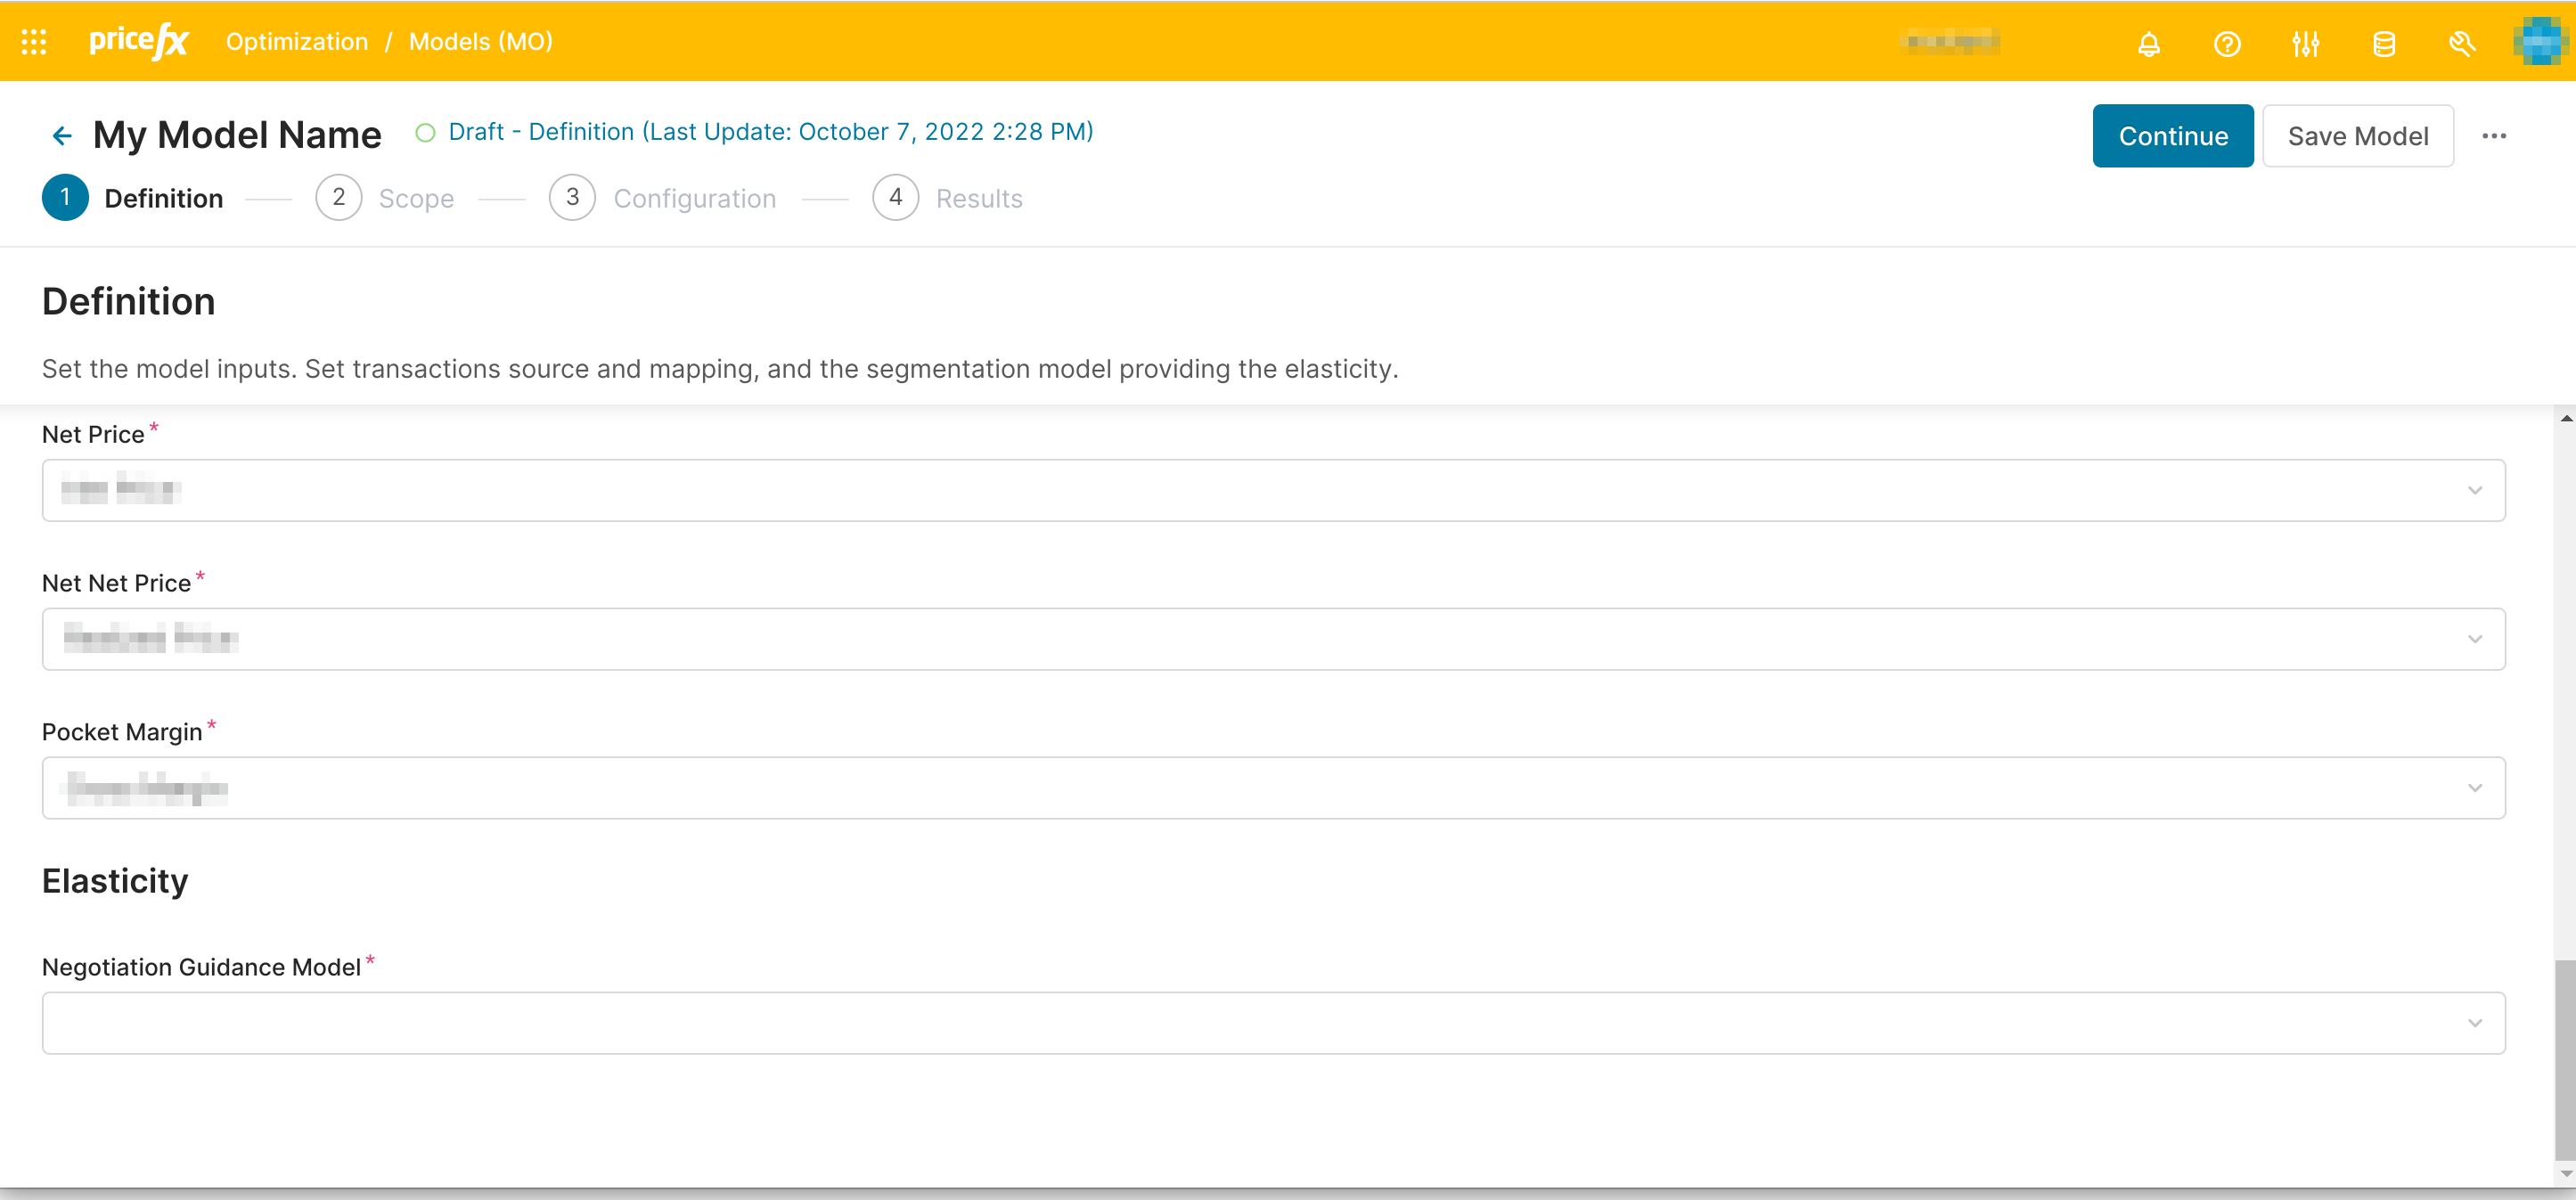Screen dimensions: 2576x1200
Task: Open the apps grid menu
Action: [34, 42]
